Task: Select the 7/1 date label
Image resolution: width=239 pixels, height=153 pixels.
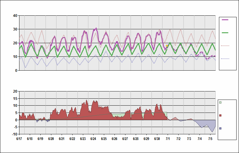Action: [x=168, y=139]
